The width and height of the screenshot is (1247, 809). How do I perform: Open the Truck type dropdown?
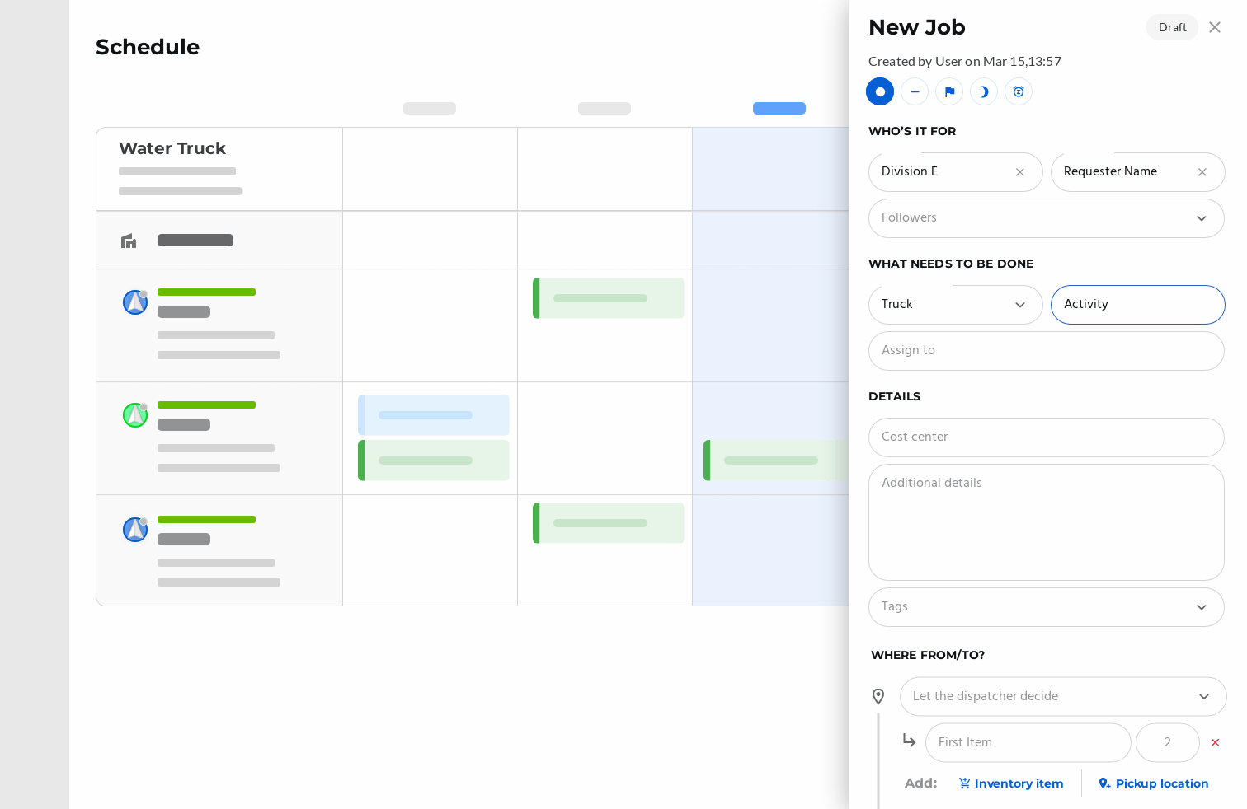1020,305
